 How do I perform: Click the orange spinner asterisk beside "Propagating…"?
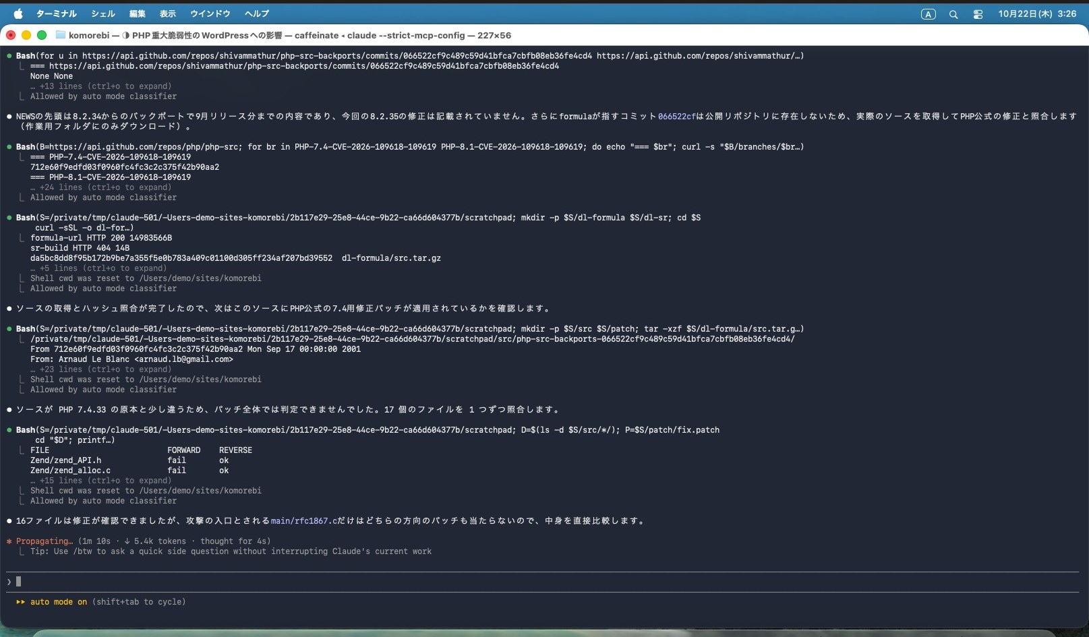[9, 541]
